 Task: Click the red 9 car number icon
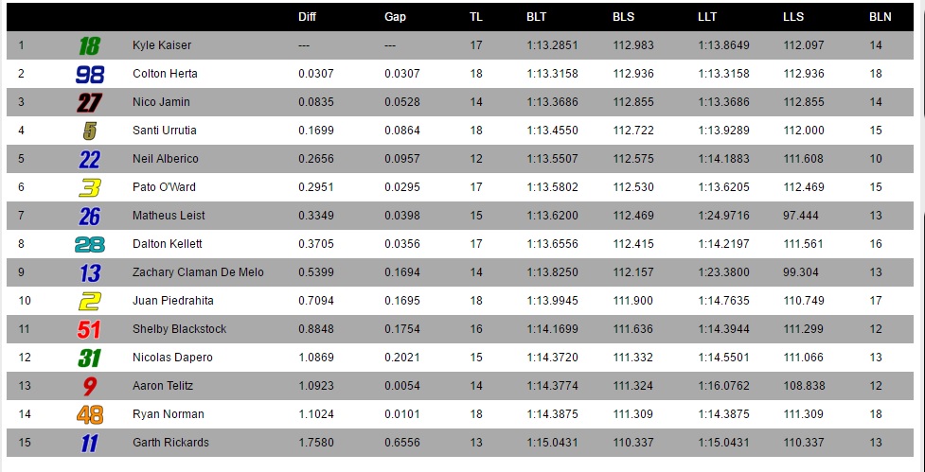pos(89,387)
